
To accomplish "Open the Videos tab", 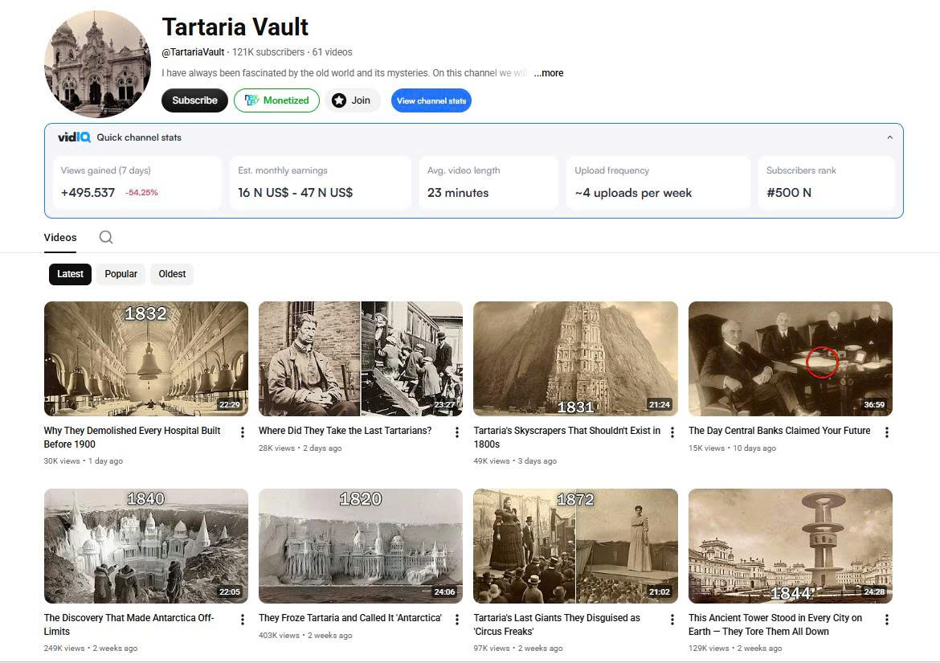I will [60, 237].
